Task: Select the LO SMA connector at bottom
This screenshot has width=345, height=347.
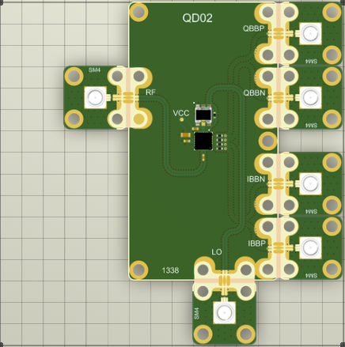Action: click(x=224, y=312)
